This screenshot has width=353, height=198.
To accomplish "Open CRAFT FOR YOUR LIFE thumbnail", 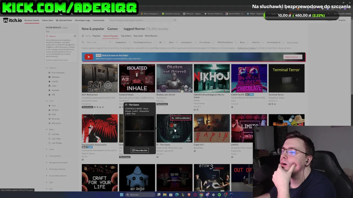I will (100, 178).
